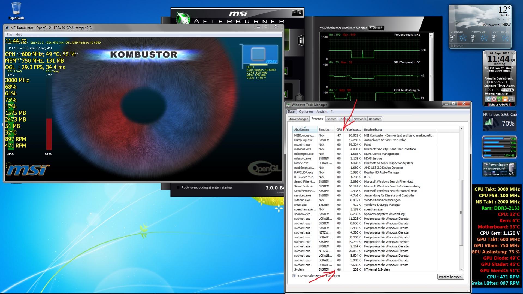Click the Mittwoch rain forecast icon
Screen dimensions: 523x294
[484, 38]
